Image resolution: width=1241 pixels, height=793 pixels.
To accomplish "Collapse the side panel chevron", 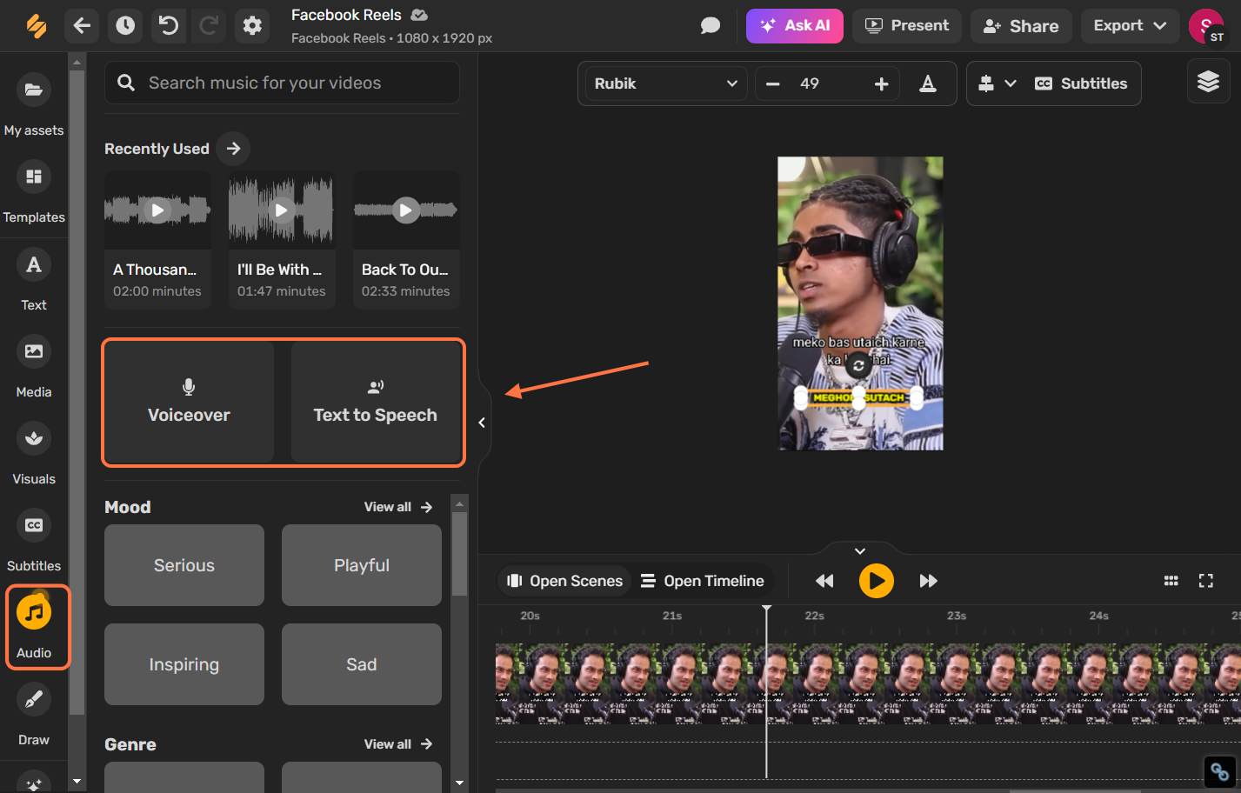I will pyautogui.click(x=482, y=423).
